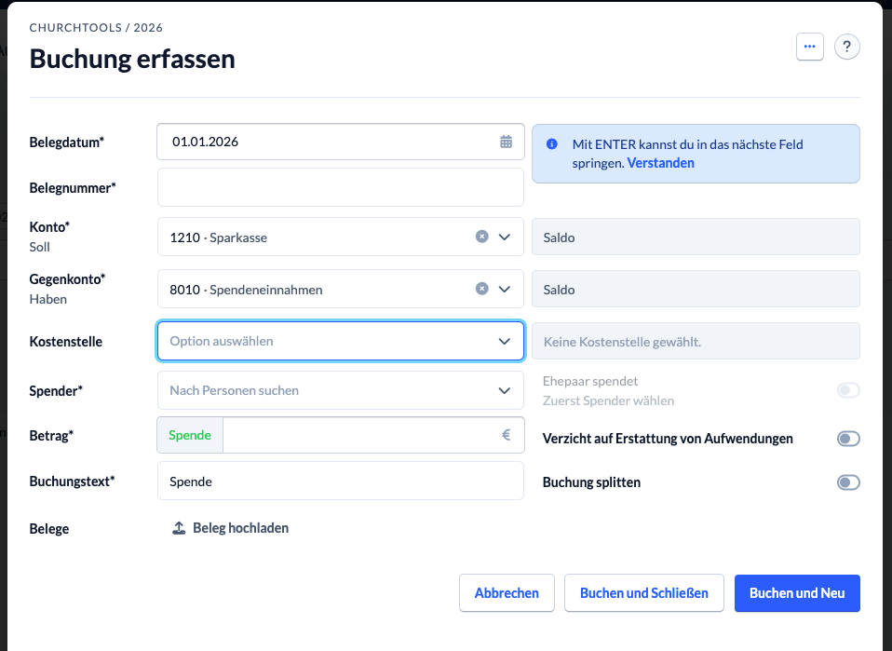Viewport: 892px width, 651px height.
Task: Clear the 1210 Sparkasse account selection
Action: pyautogui.click(x=481, y=237)
